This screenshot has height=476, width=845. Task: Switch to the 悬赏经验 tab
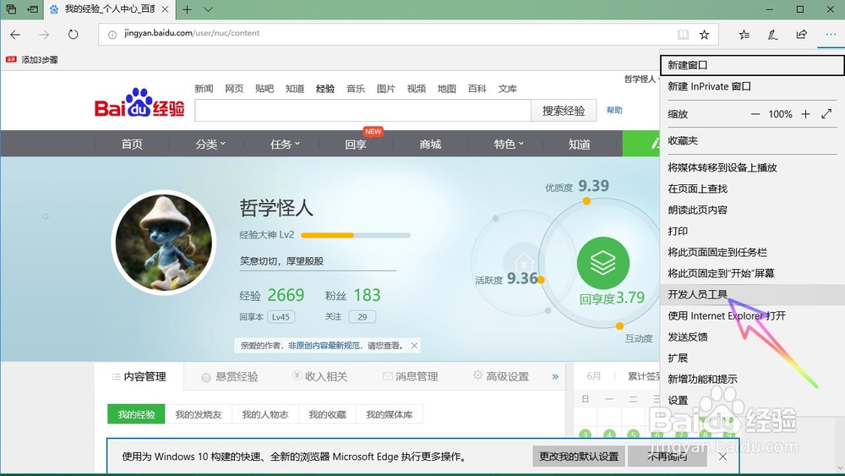(x=230, y=377)
